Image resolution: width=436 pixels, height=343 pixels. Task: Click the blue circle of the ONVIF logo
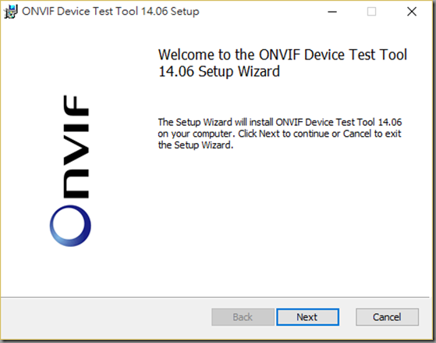coord(70,226)
